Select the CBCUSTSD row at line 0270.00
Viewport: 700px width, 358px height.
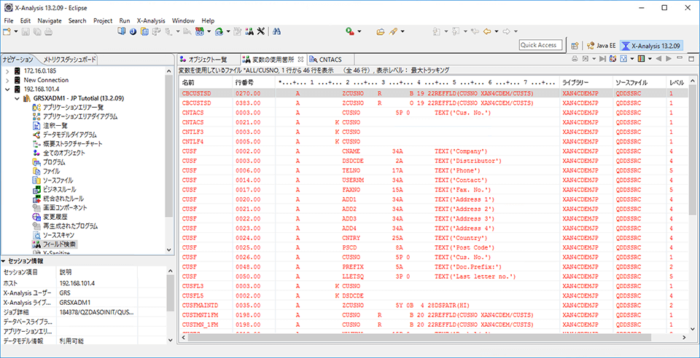pos(433,94)
